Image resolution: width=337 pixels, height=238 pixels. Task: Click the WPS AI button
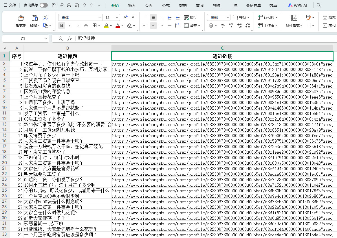point(298,5)
